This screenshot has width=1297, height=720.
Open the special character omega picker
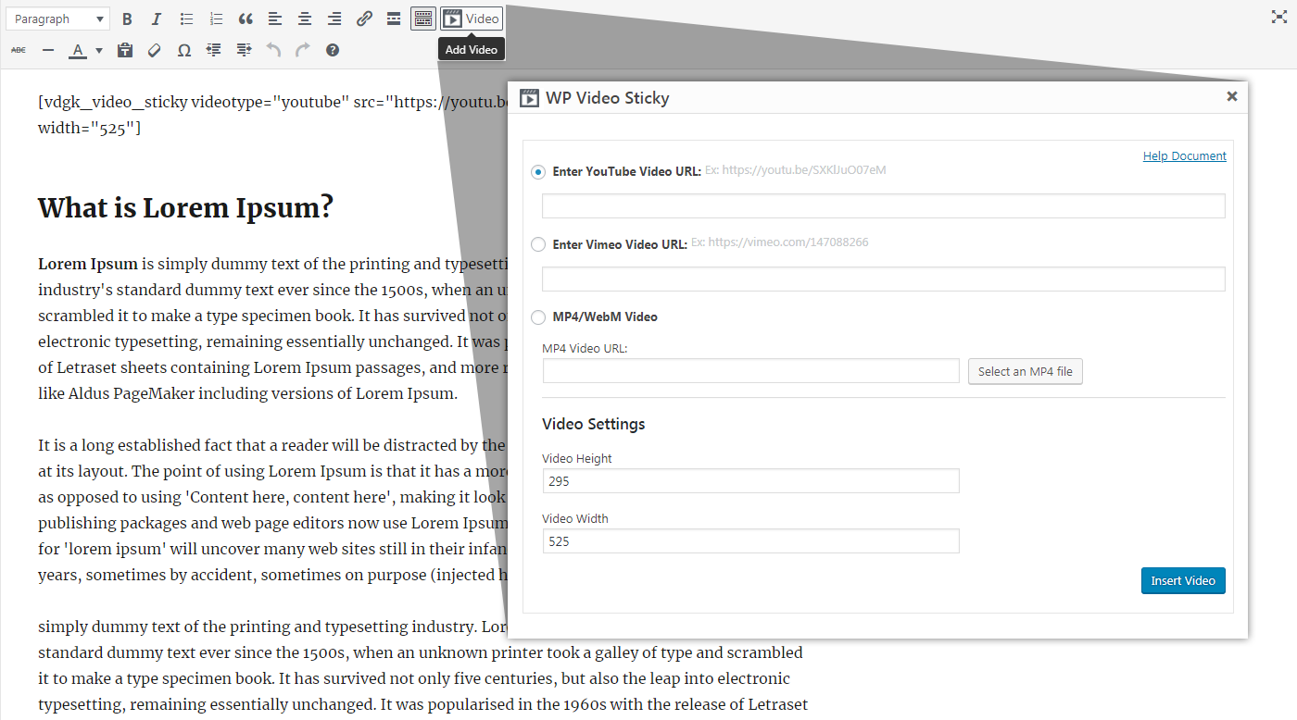184,50
